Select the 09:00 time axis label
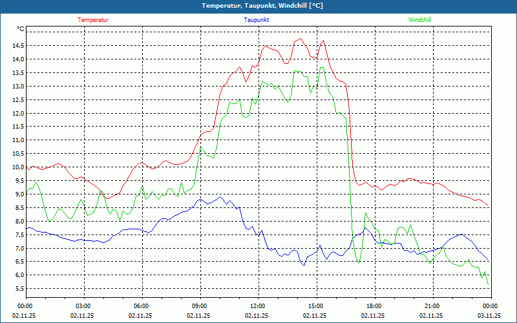Viewport: 517px width, 323px height. [200, 306]
